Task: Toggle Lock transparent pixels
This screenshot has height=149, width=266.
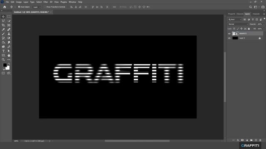Action: 234,29
